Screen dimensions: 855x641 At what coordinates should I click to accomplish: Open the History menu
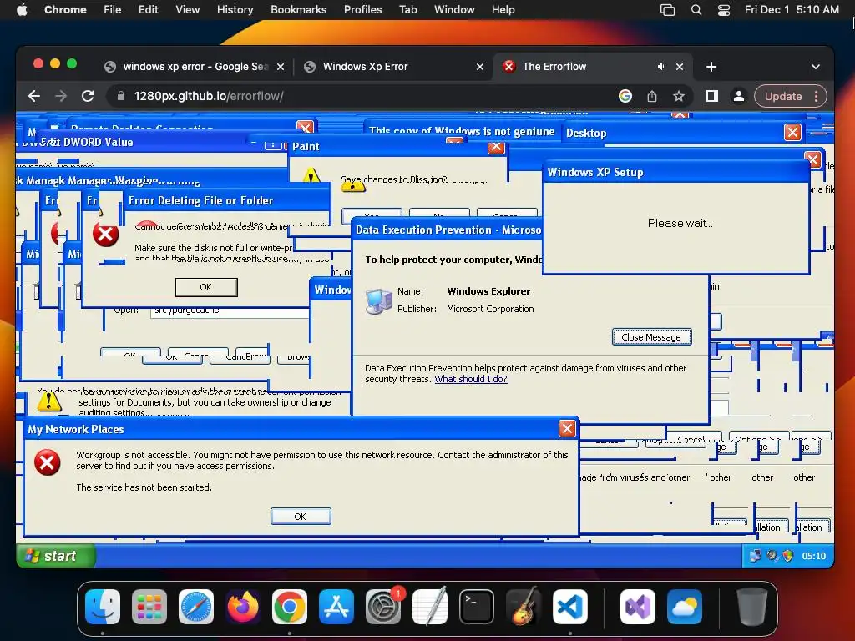coord(235,10)
